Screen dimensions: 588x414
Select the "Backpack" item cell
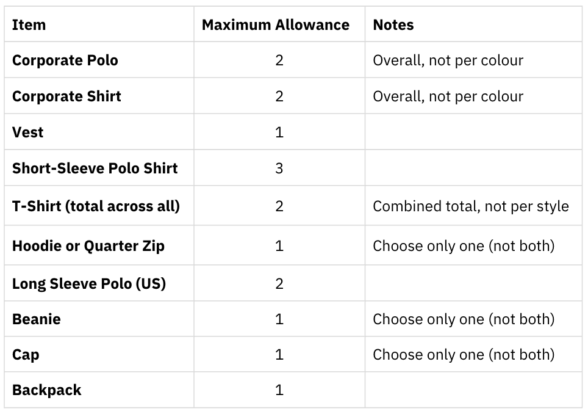tap(47, 390)
